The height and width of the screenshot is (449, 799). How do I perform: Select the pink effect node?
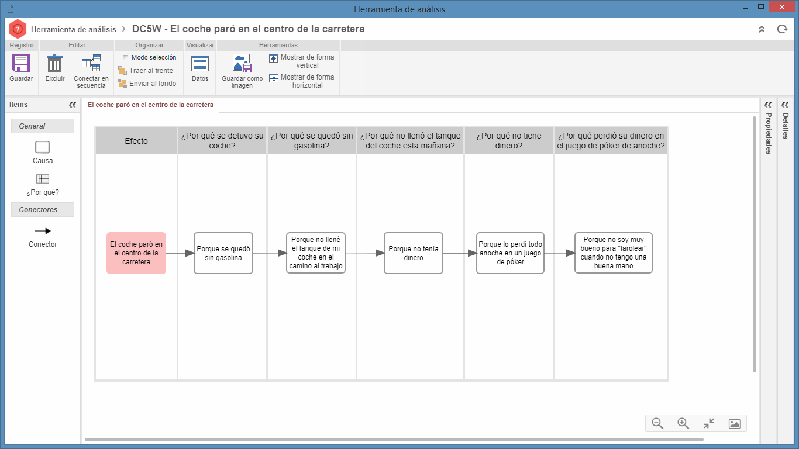136,253
